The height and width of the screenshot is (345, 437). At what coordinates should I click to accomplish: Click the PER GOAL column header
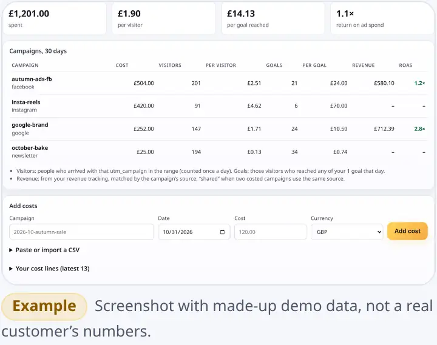[x=314, y=65]
